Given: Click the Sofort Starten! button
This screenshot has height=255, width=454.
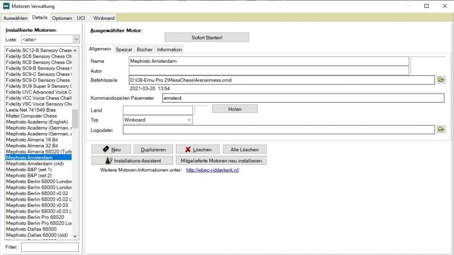Looking at the screenshot, I should pyautogui.click(x=207, y=37).
